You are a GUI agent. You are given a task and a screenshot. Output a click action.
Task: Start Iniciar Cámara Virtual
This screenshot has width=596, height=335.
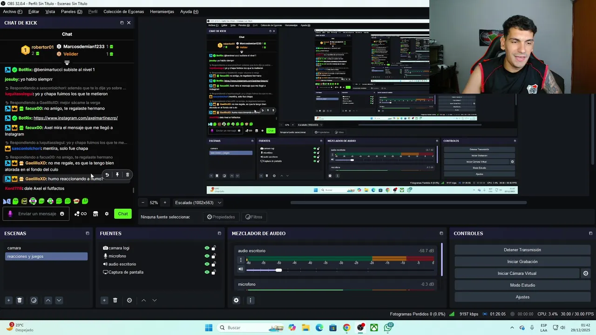coord(517,274)
